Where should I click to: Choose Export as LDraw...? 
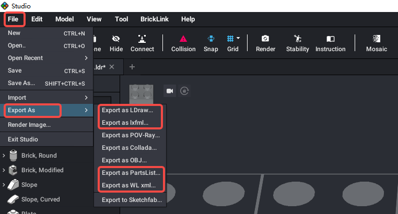coord(127,110)
